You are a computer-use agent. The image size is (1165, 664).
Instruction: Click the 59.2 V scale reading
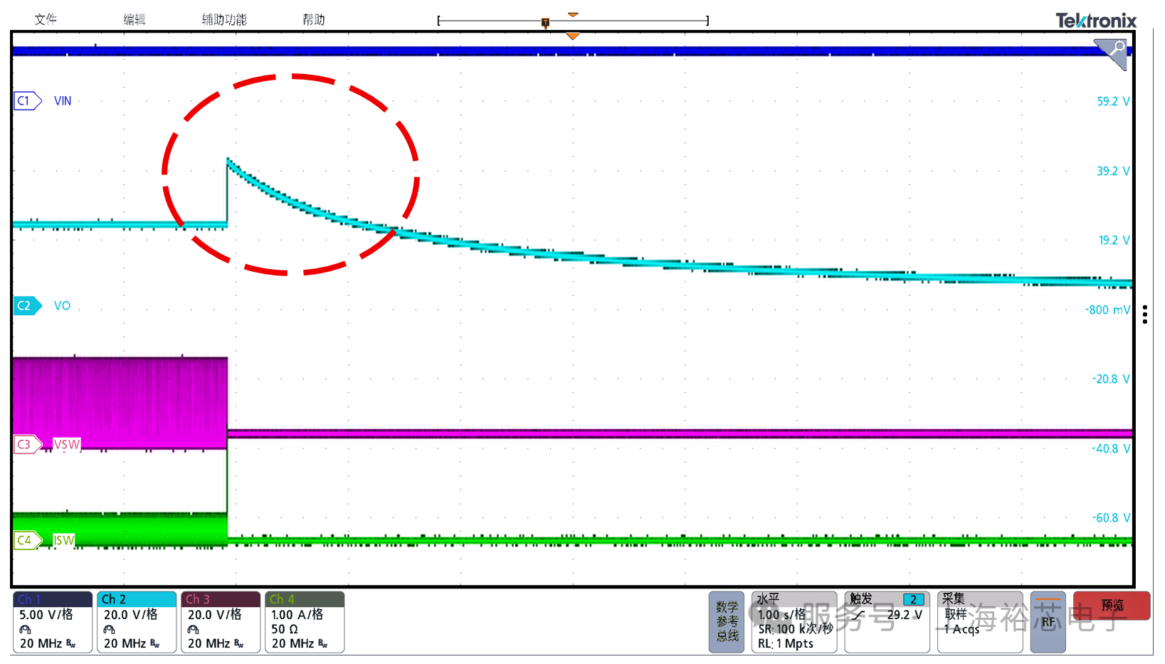1113,102
